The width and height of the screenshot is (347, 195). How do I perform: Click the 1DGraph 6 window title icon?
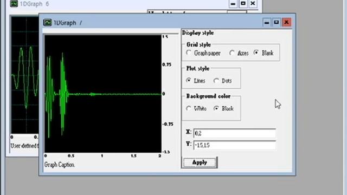click(x=14, y=4)
